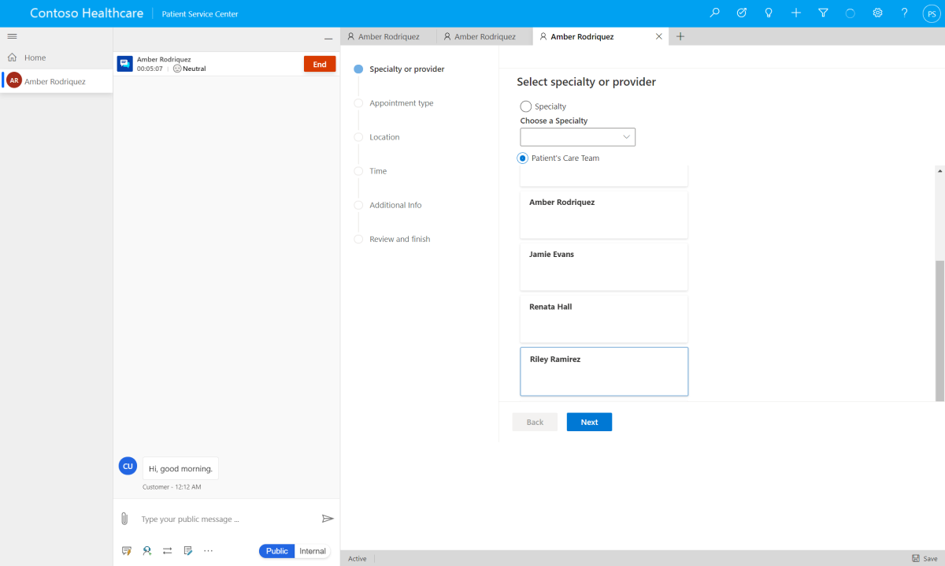Click the 'Hi, good morning.' message bubble
The image size is (945, 566).
coord(180,468)
